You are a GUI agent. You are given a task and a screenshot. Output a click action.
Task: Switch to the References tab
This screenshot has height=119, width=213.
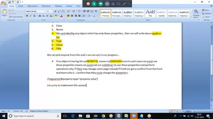46,6
